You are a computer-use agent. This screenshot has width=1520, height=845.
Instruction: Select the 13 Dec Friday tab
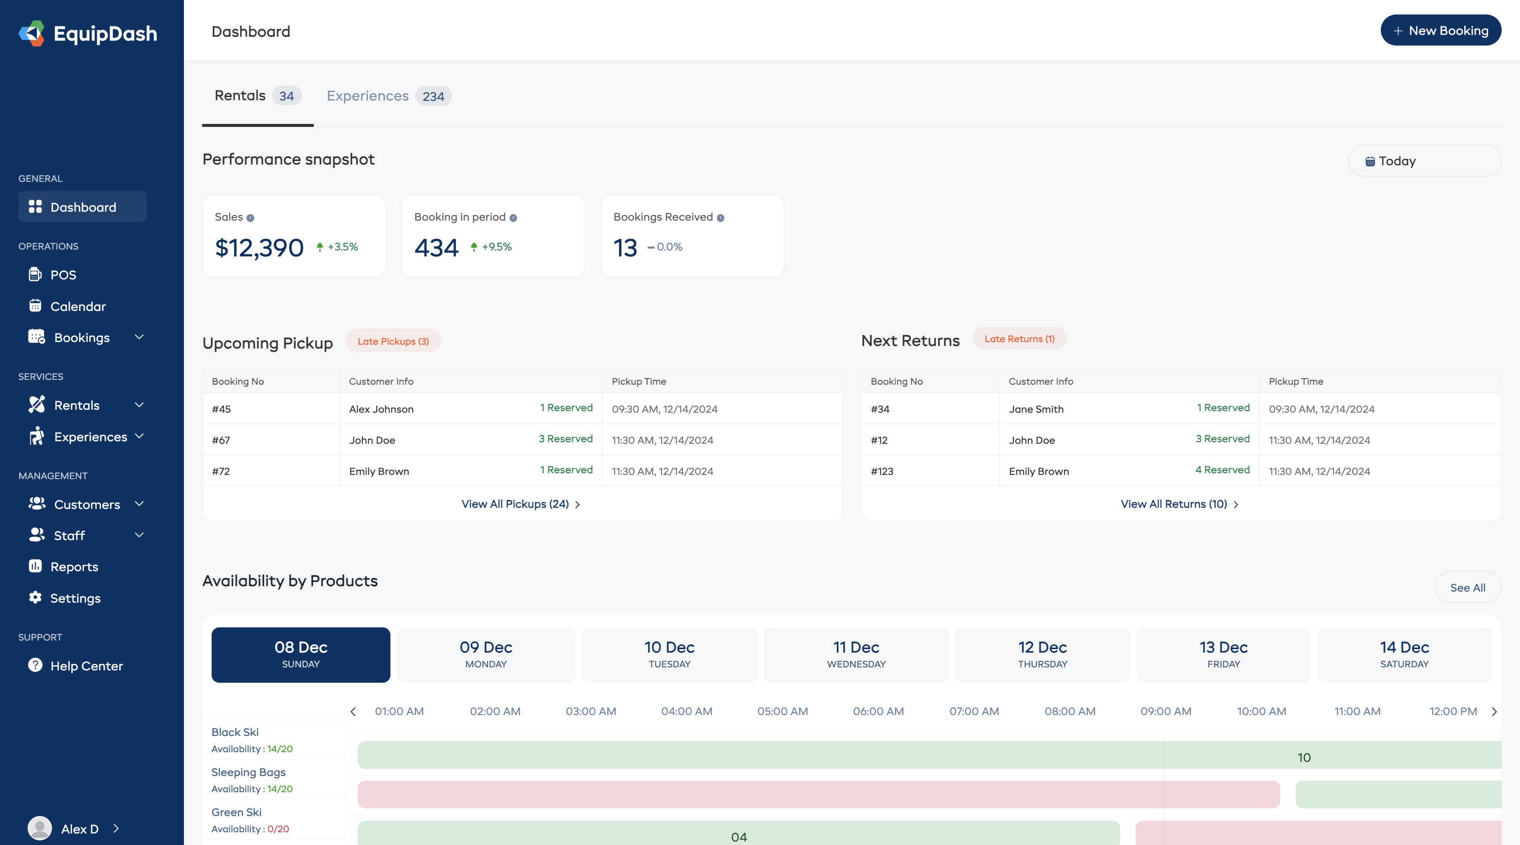[x=1223, y=654]
